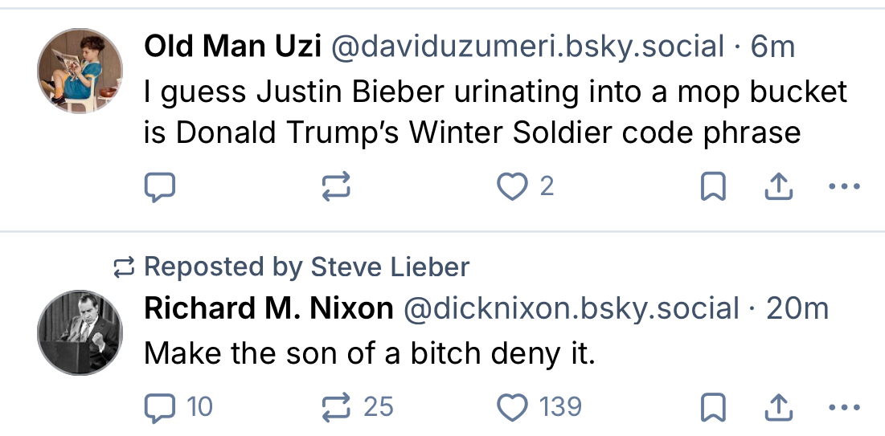Open the Richard M. Nixon display name
The height and width of the screenshot is (436, 885).
(x=268, y=308)
